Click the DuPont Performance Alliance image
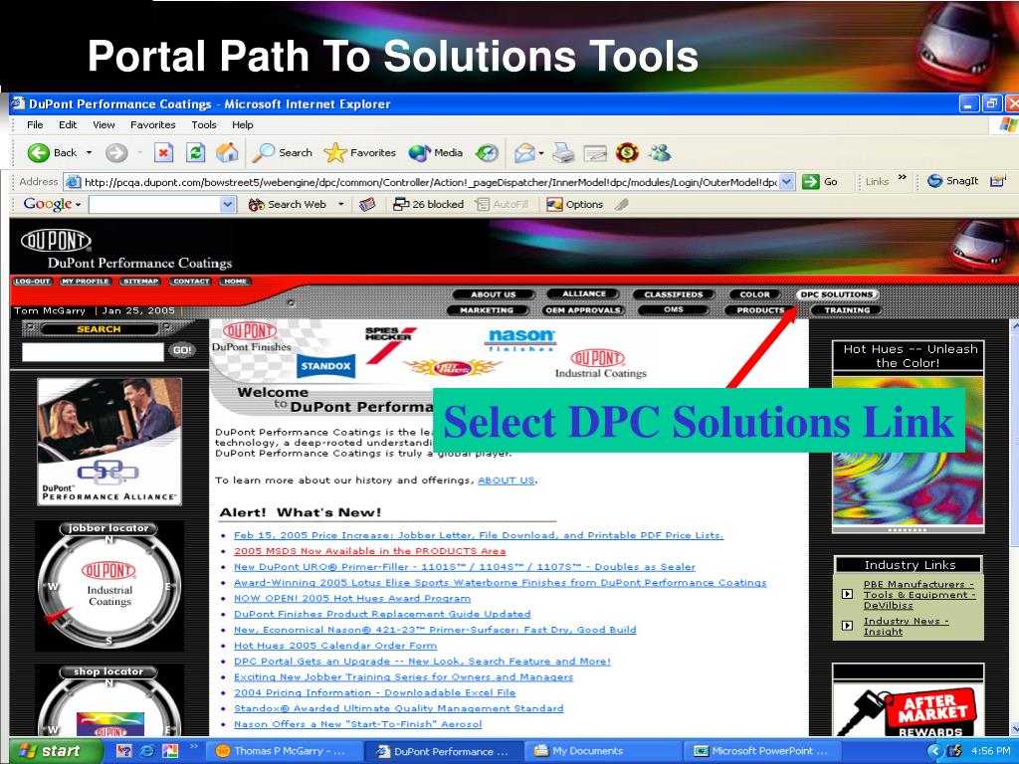 coord(109,441)
